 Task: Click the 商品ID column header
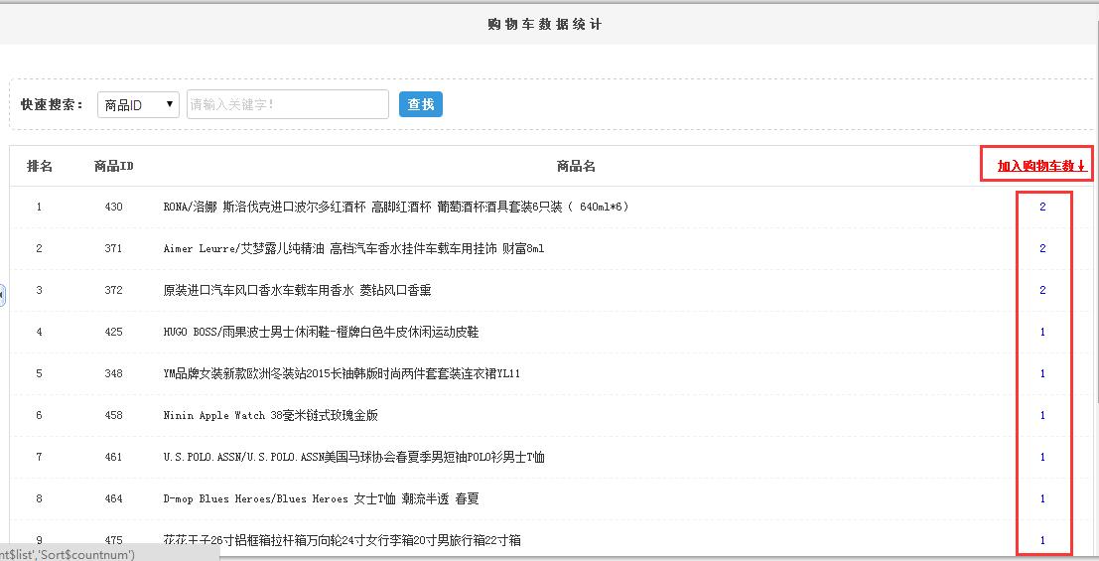tap(113, 166)
